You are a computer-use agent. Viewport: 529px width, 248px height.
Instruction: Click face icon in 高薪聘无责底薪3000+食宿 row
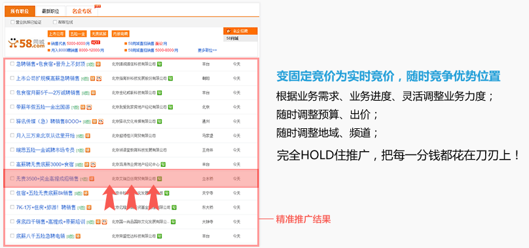click(93, 164)
